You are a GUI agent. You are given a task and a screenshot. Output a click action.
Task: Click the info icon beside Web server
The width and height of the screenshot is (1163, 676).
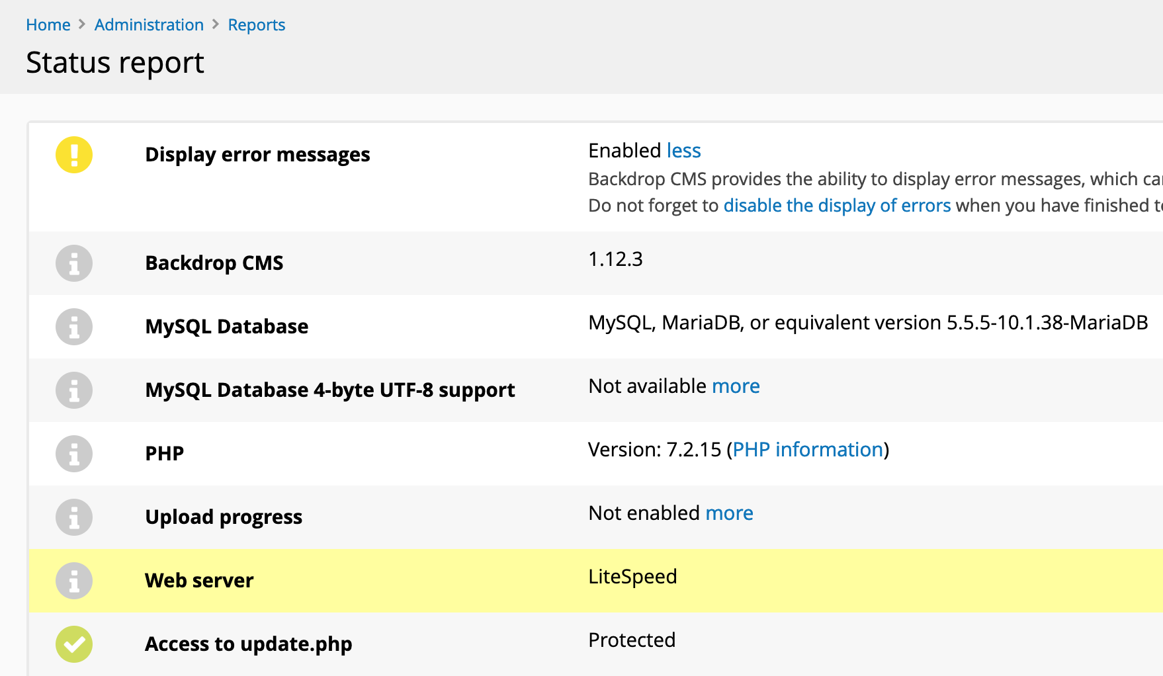tap(74, 581)
